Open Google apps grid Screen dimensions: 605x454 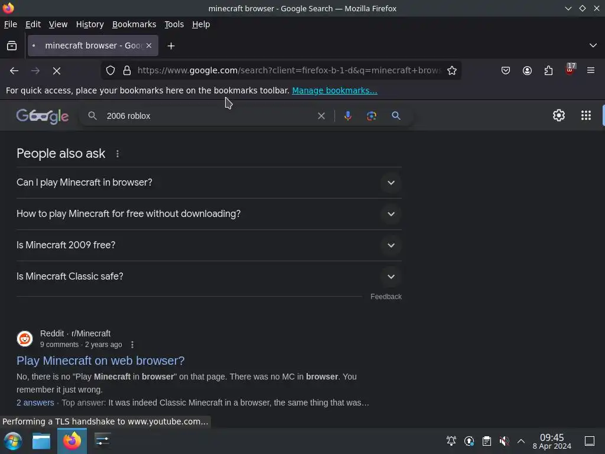point(586,115)
